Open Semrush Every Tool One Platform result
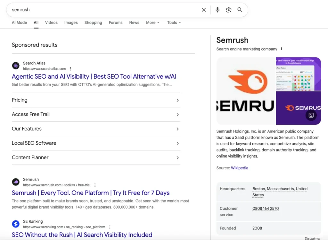 pos(91,193)
